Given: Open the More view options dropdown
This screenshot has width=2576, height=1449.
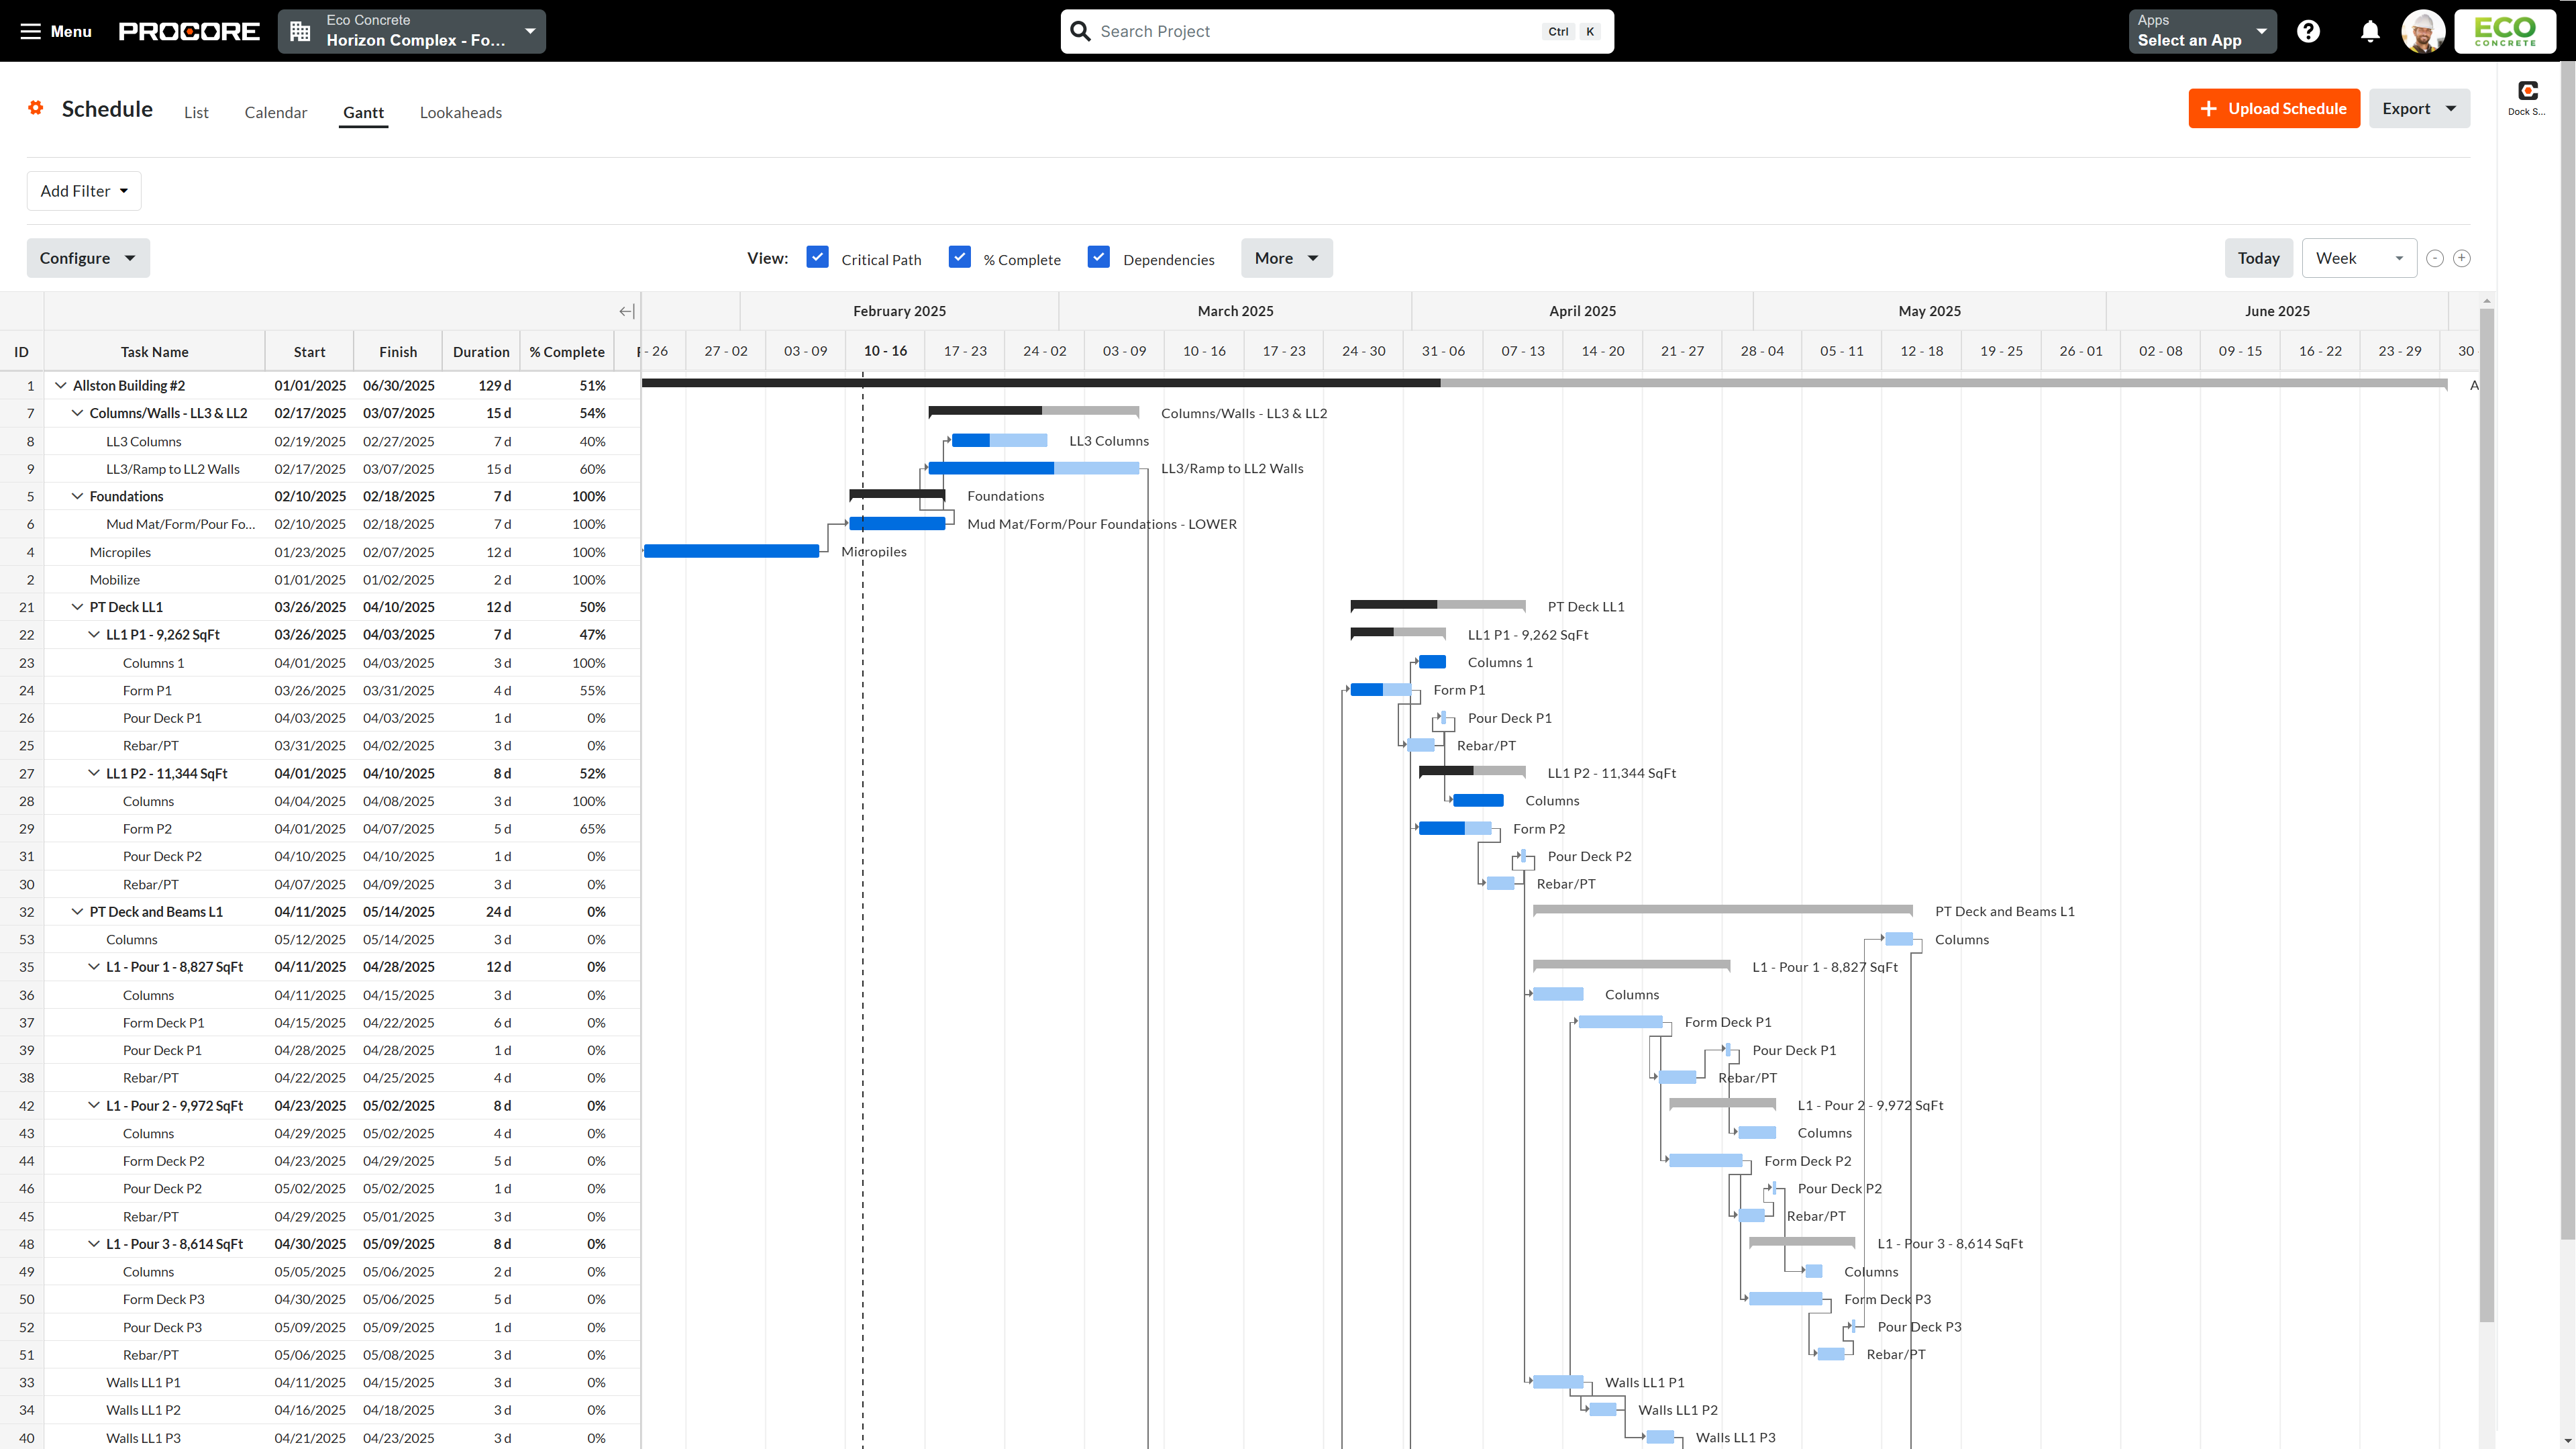Looking at the screenshot, I should (1286, 258).
